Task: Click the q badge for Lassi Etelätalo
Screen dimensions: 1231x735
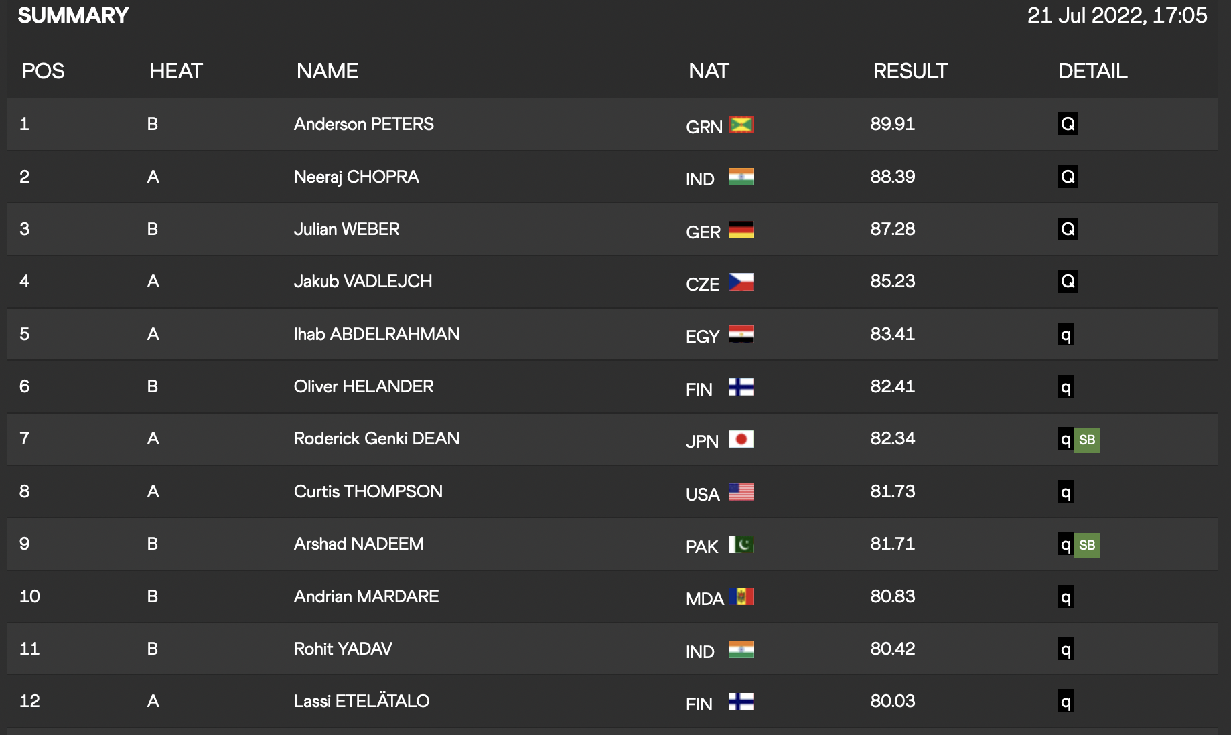Action: 1066,702
